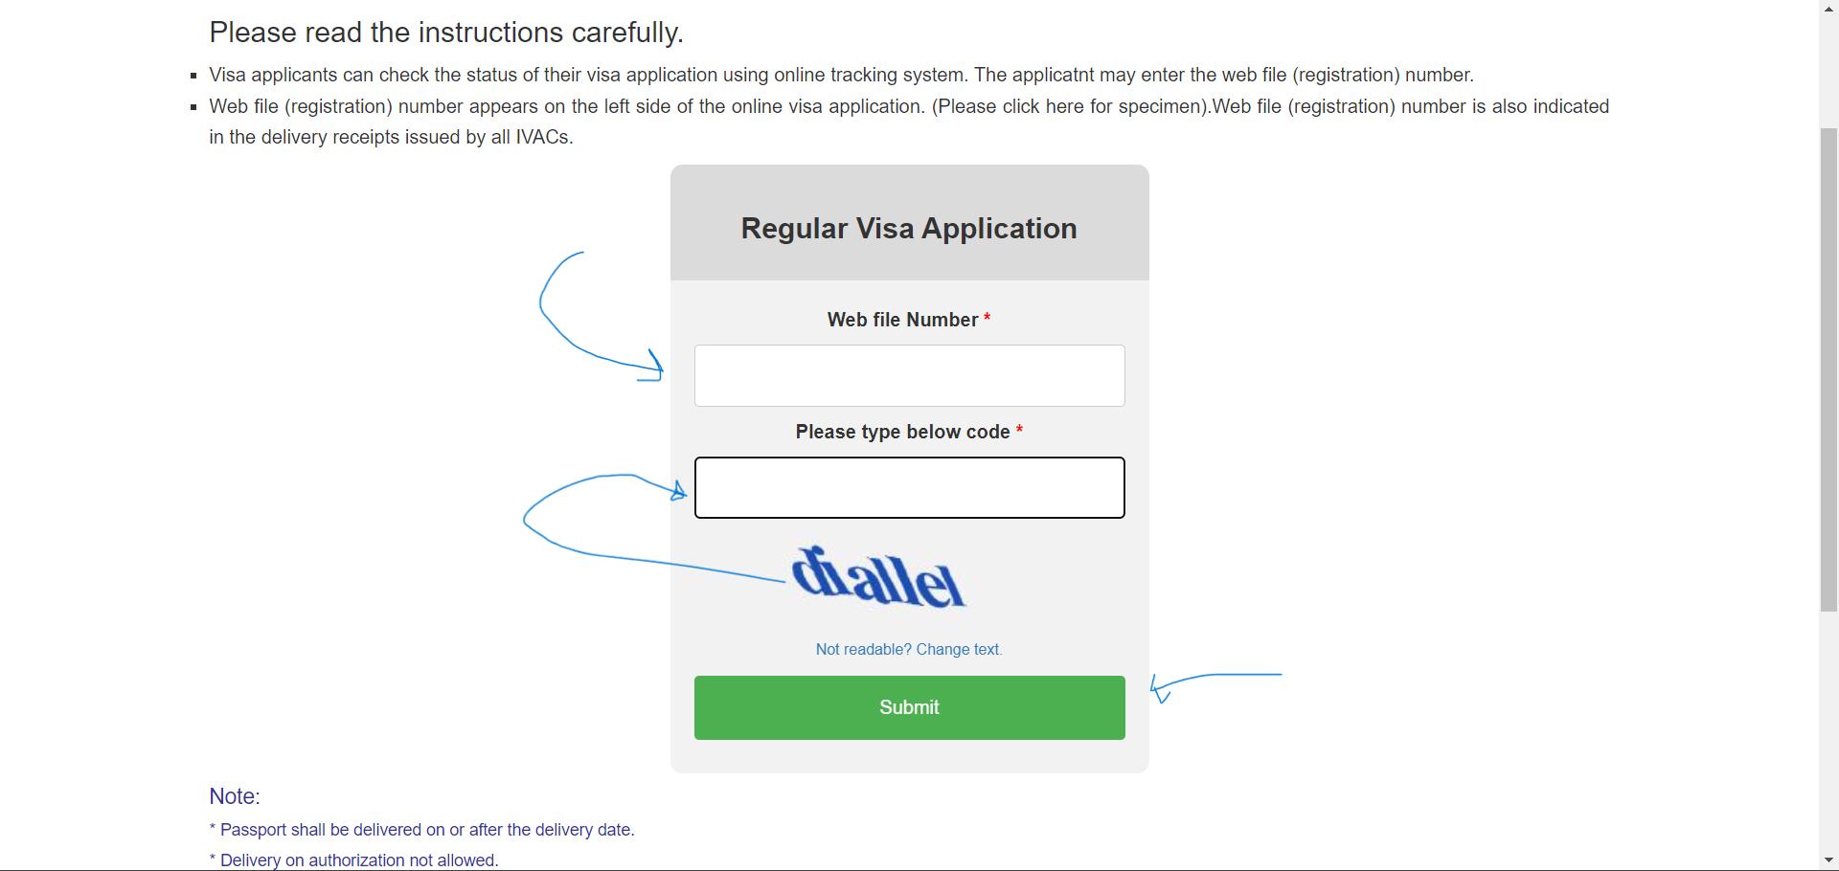Focus the captcha code text box

(909, 487)
